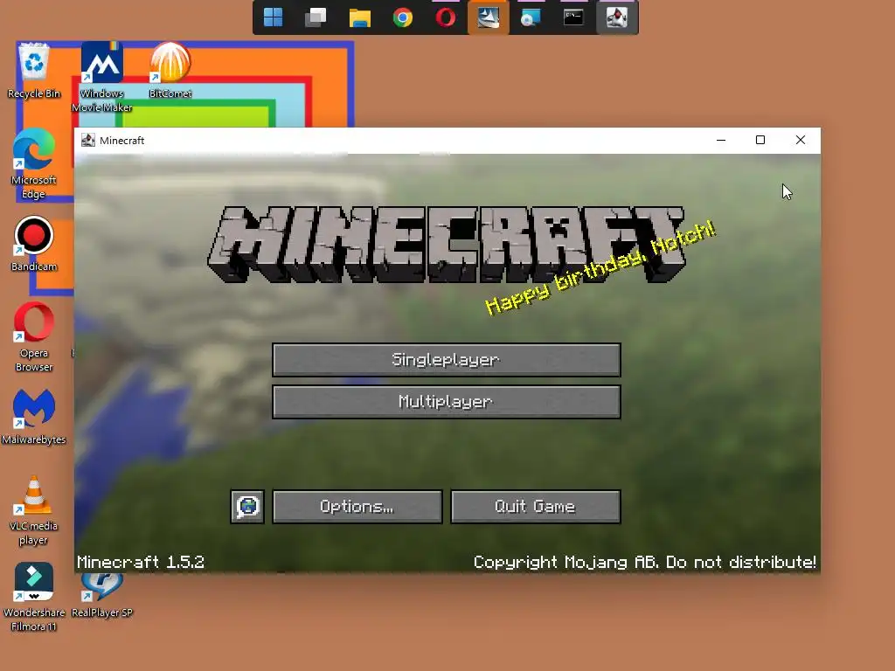Select RealPlayer SP desktop shortcut
Image resolution: width=895 pixels, height=671 pixels.
pyautogui.click(x=102, y=597)
